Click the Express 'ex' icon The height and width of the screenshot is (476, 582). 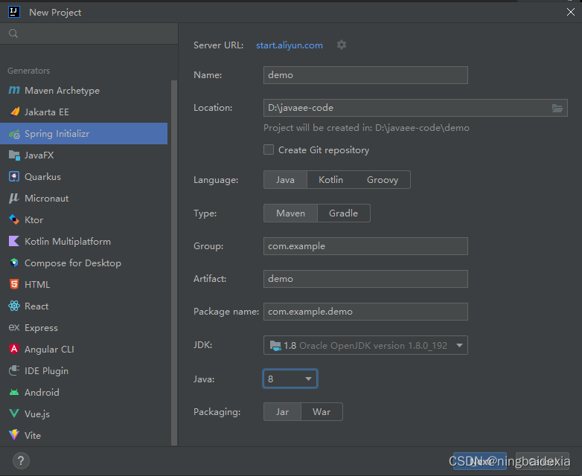tap(14, 327)
